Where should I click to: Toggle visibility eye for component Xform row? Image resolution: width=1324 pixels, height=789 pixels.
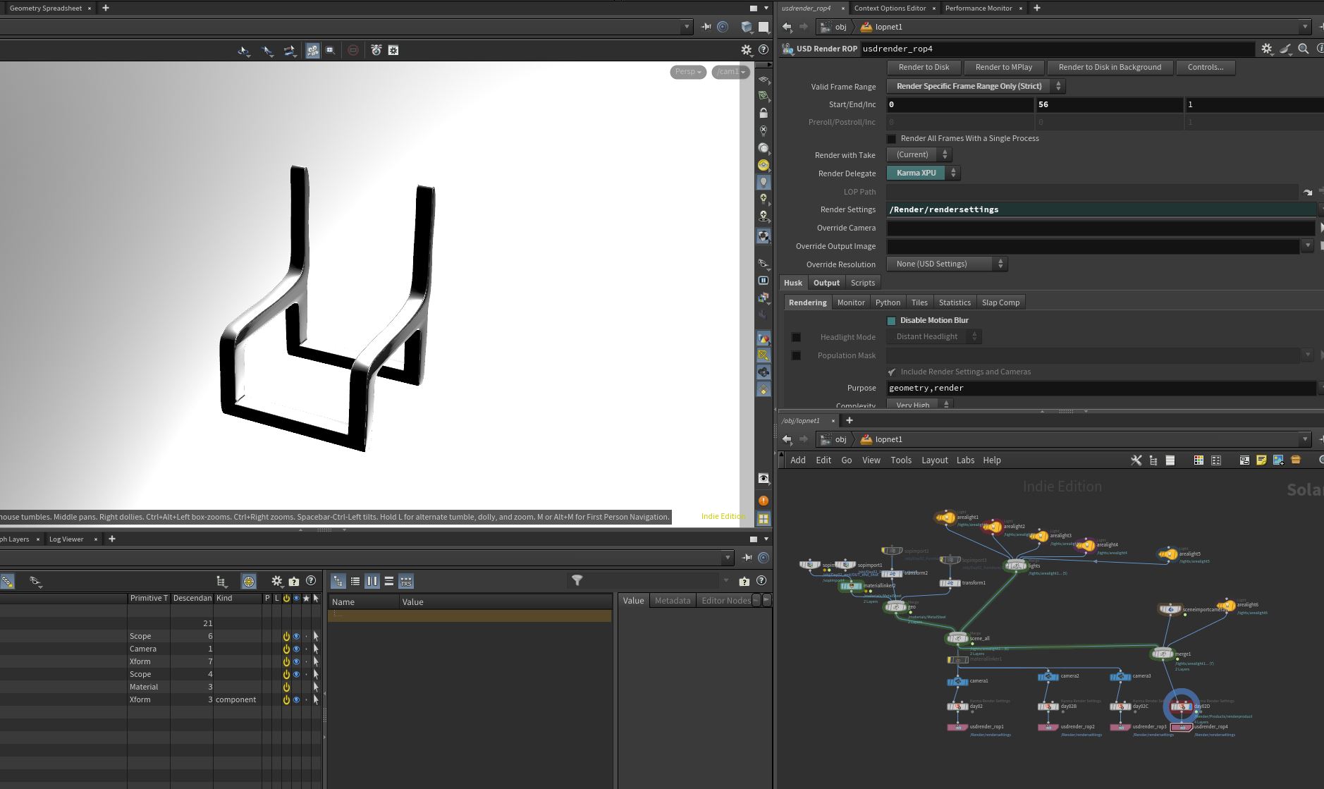point(296,699)
